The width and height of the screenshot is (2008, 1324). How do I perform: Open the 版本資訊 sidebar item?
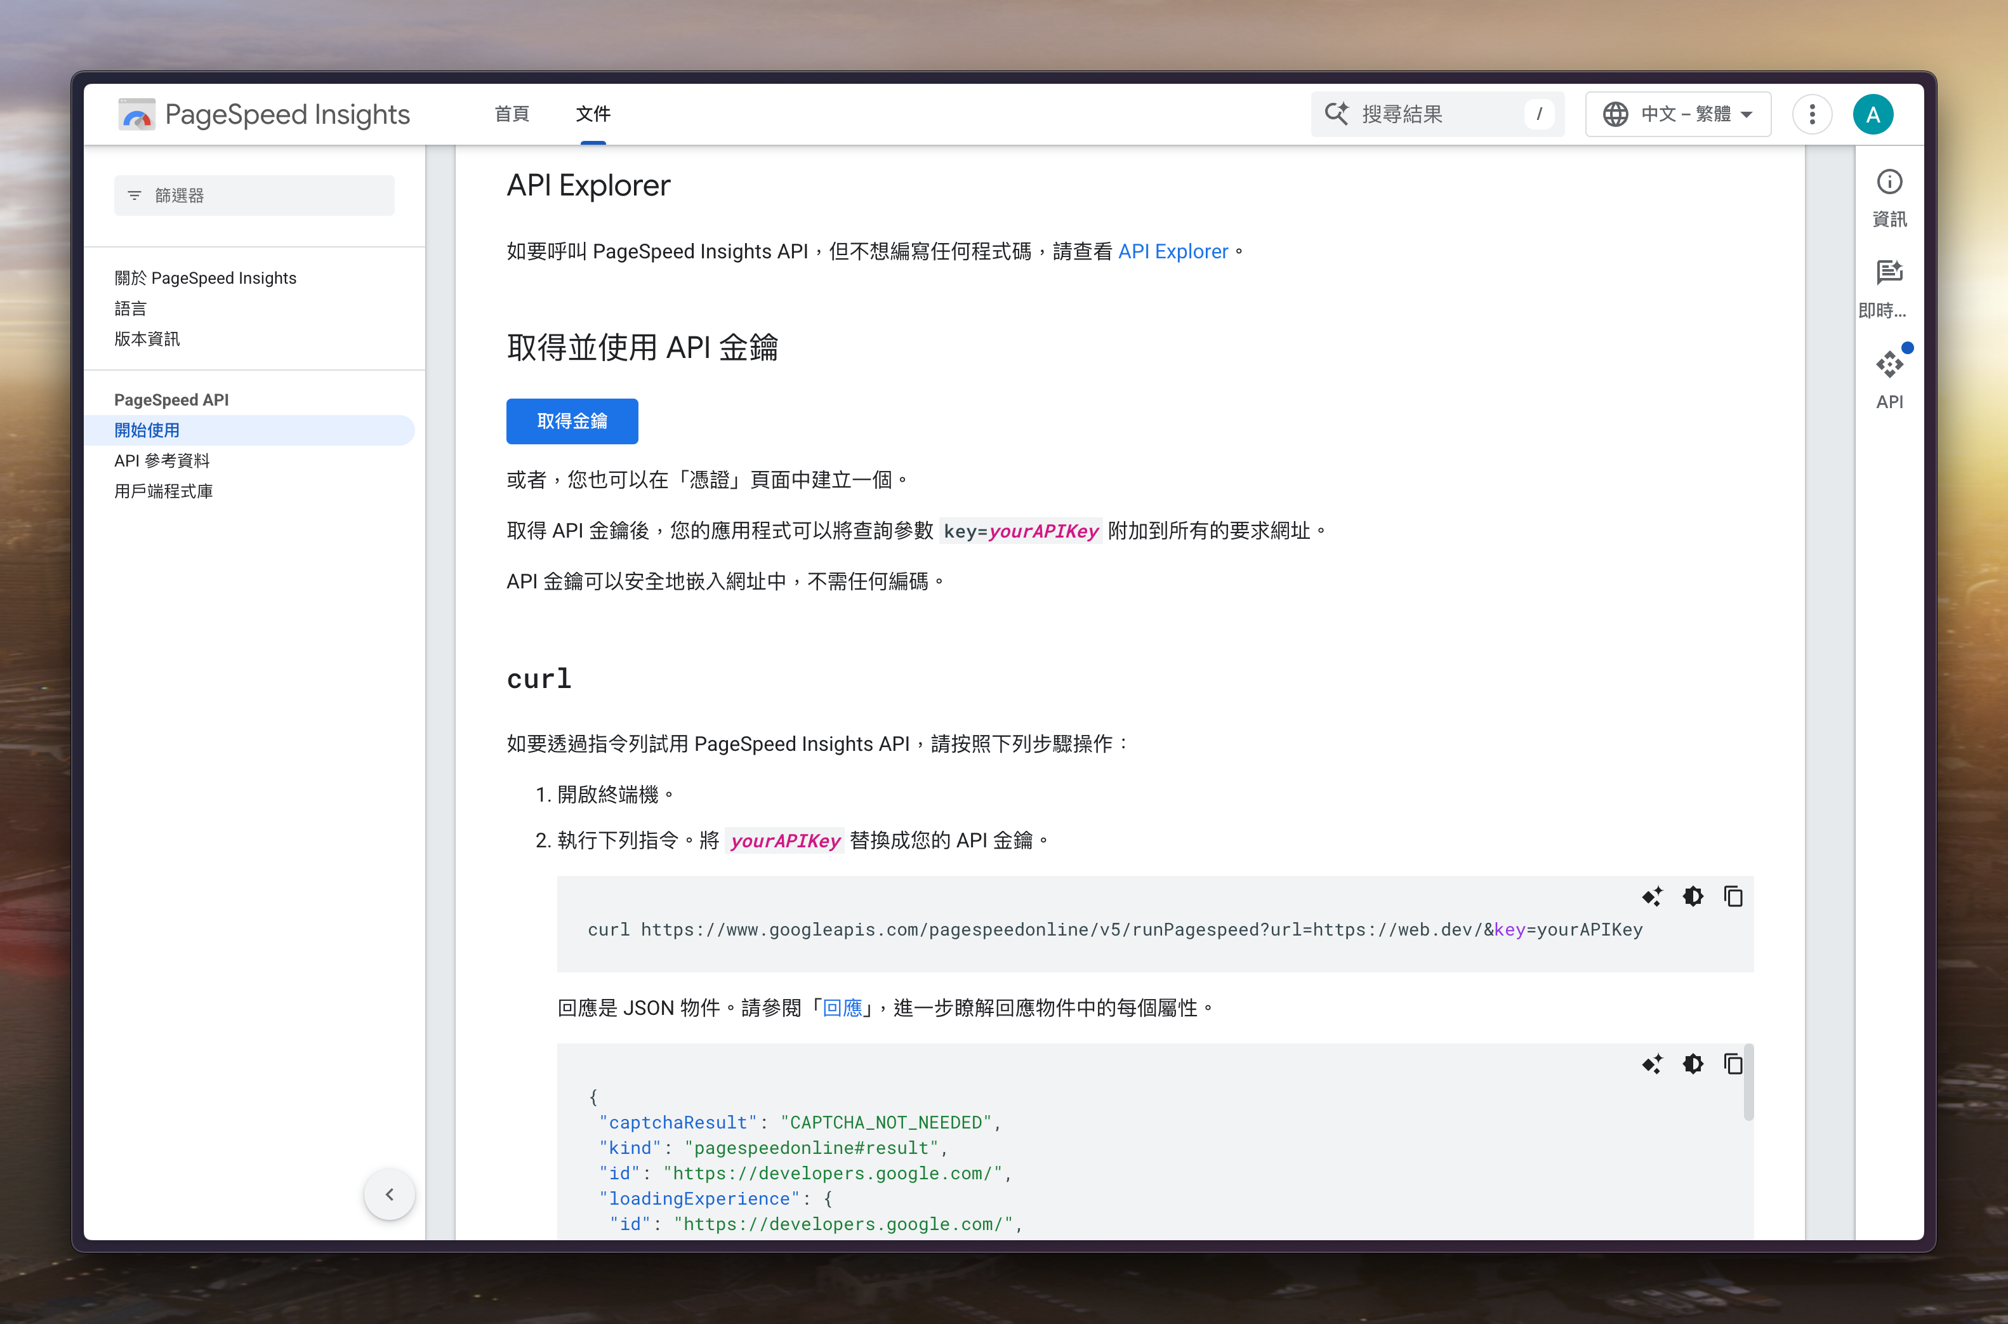pyautogui.click(x=147, y=338)
